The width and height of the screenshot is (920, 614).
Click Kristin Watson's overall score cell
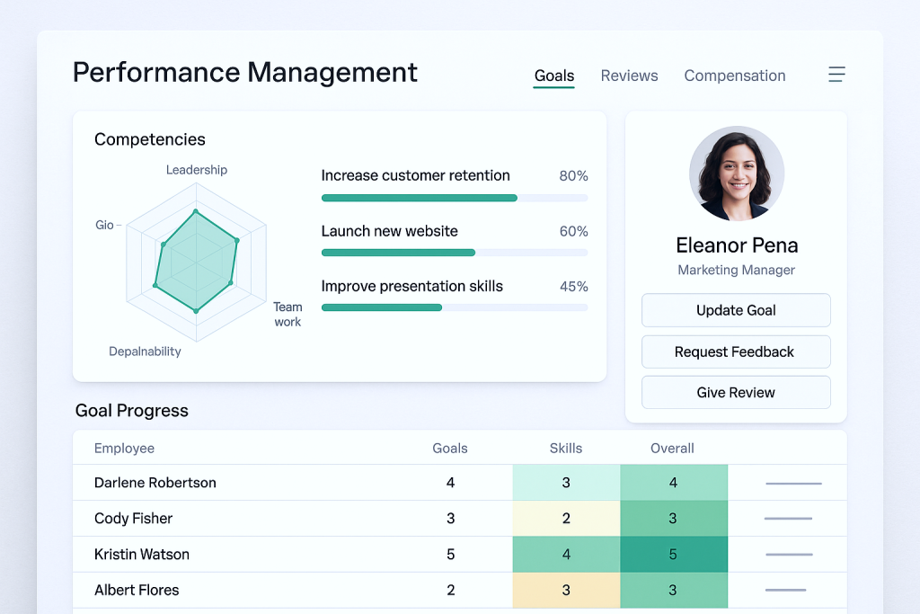(673, 555)
